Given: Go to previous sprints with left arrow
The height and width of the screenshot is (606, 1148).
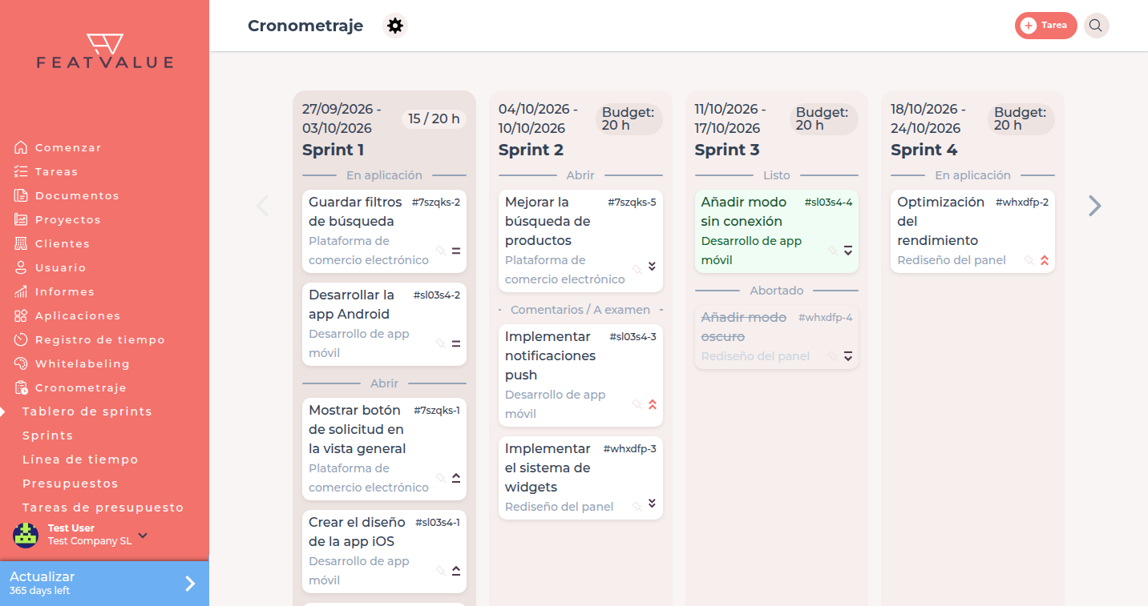Looking at the screenshot, I should (261, 206).
